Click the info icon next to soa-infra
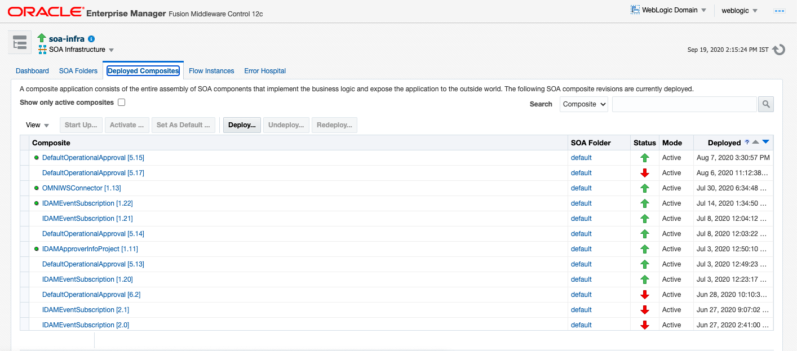The image size is (797, 351). pos(92,38)
